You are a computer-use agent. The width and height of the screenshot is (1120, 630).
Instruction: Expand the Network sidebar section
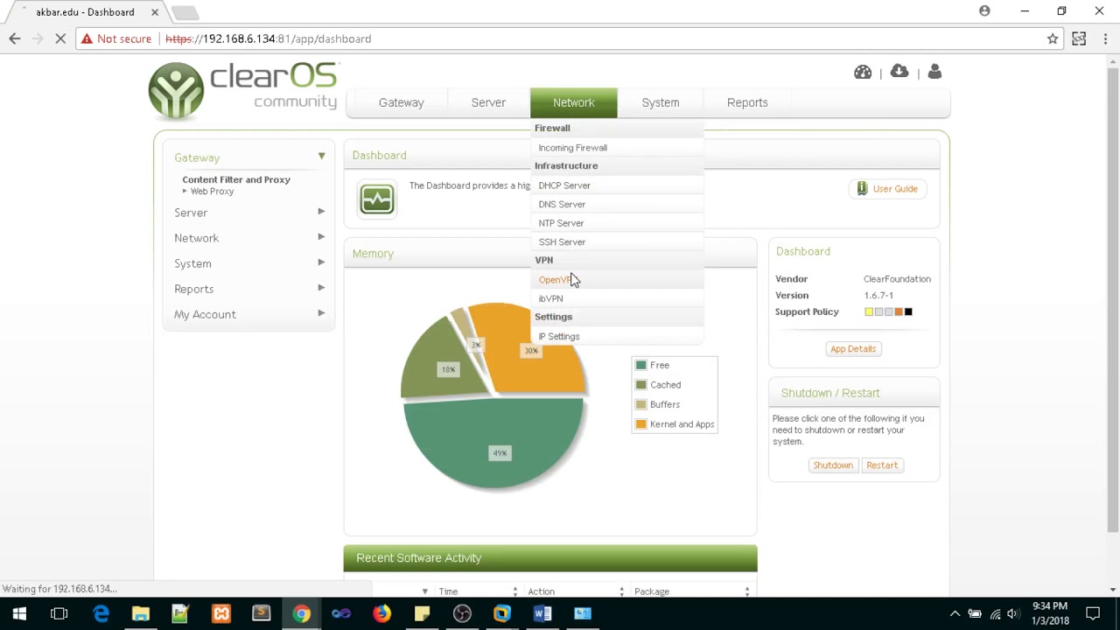tap(248, 238)
